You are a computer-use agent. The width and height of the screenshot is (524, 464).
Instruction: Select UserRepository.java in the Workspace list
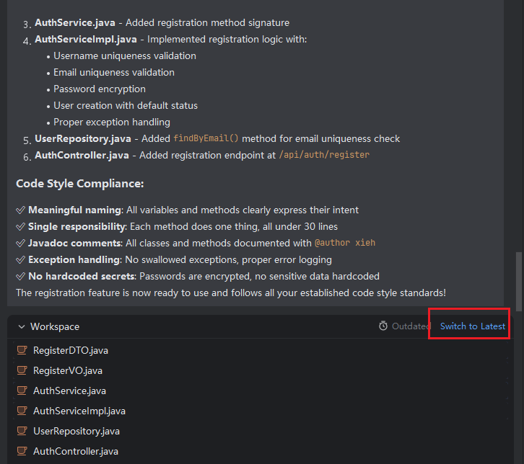(x=77, y=432)
